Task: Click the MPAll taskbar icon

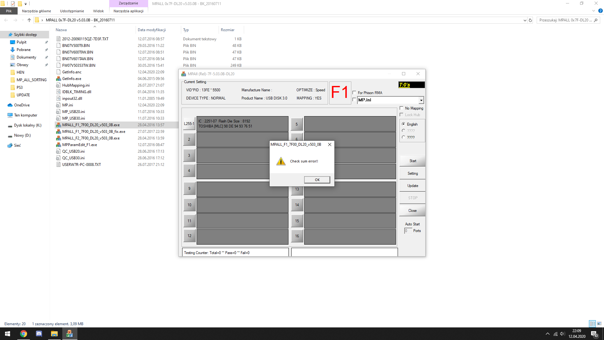Action: (x=70, y=334)
